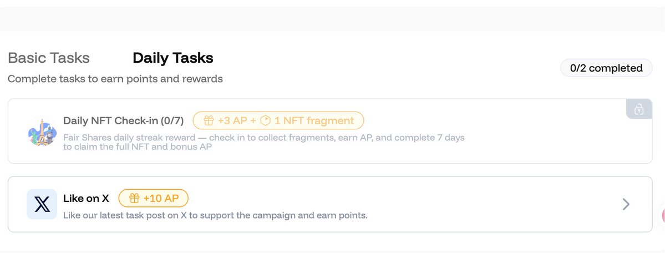Click the Fair Shares daily streak description
Screen dimensions: 665x253
click(x=263, y=142)
